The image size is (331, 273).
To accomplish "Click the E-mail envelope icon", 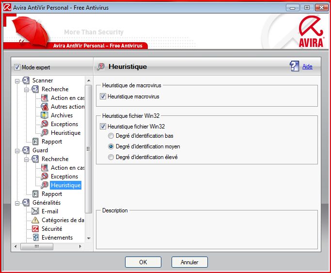I will 35,211.
